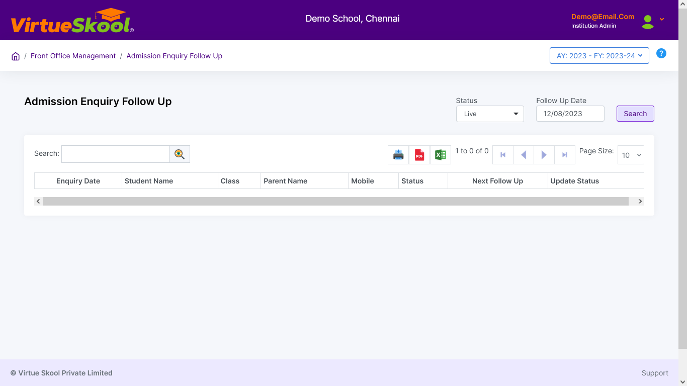Click the table Search text box
687x386 pixels.
pos(115,154)
